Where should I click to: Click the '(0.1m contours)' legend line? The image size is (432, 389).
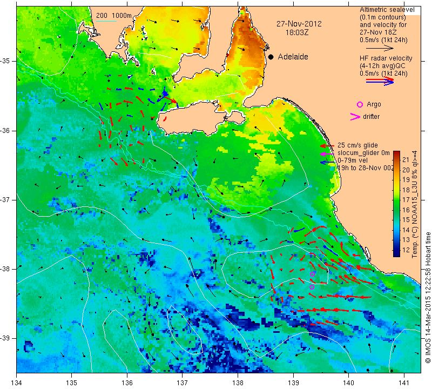(383, 17)
